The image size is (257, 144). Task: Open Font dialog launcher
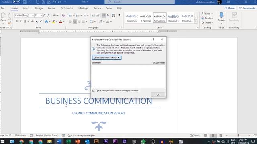point(65,28)
